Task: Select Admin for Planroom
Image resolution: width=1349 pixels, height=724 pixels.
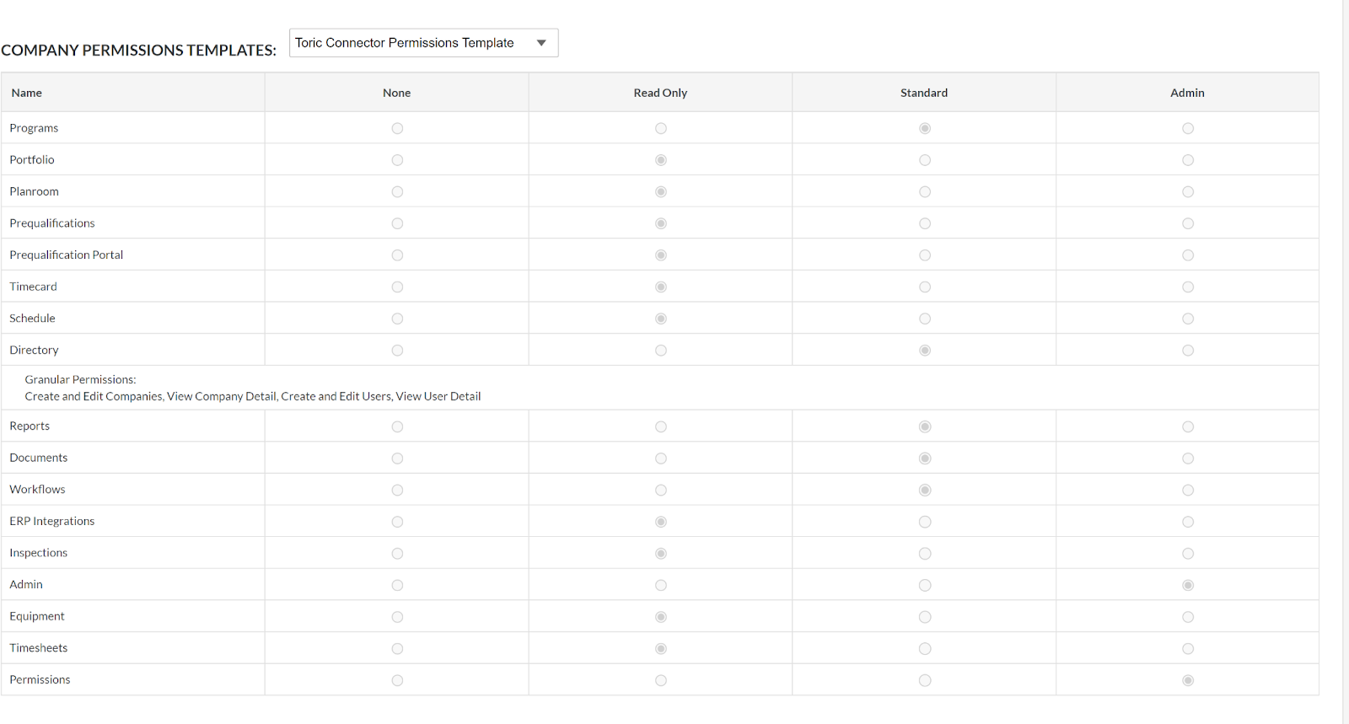Action: tap(1188, 191)
